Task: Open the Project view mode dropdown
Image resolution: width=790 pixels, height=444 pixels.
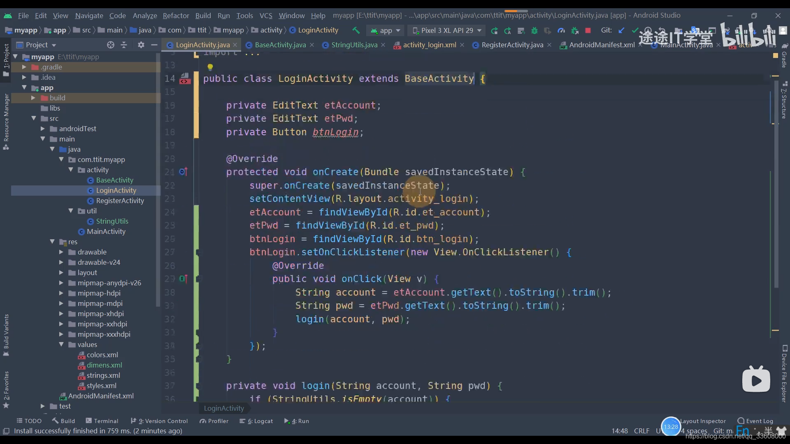Action: click(x=36, y=45)
